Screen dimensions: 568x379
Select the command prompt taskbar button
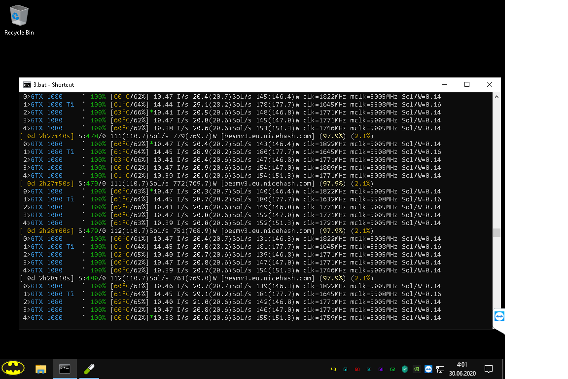click(x=65, y=369)
